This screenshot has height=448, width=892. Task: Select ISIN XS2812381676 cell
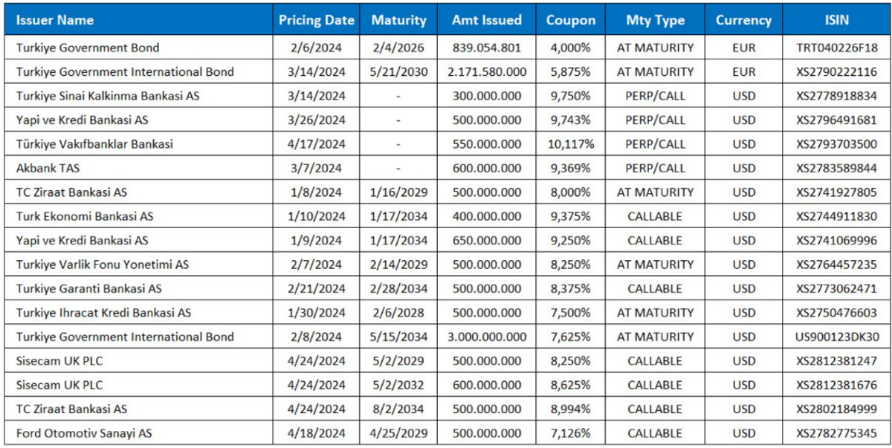tap(836, 385)
